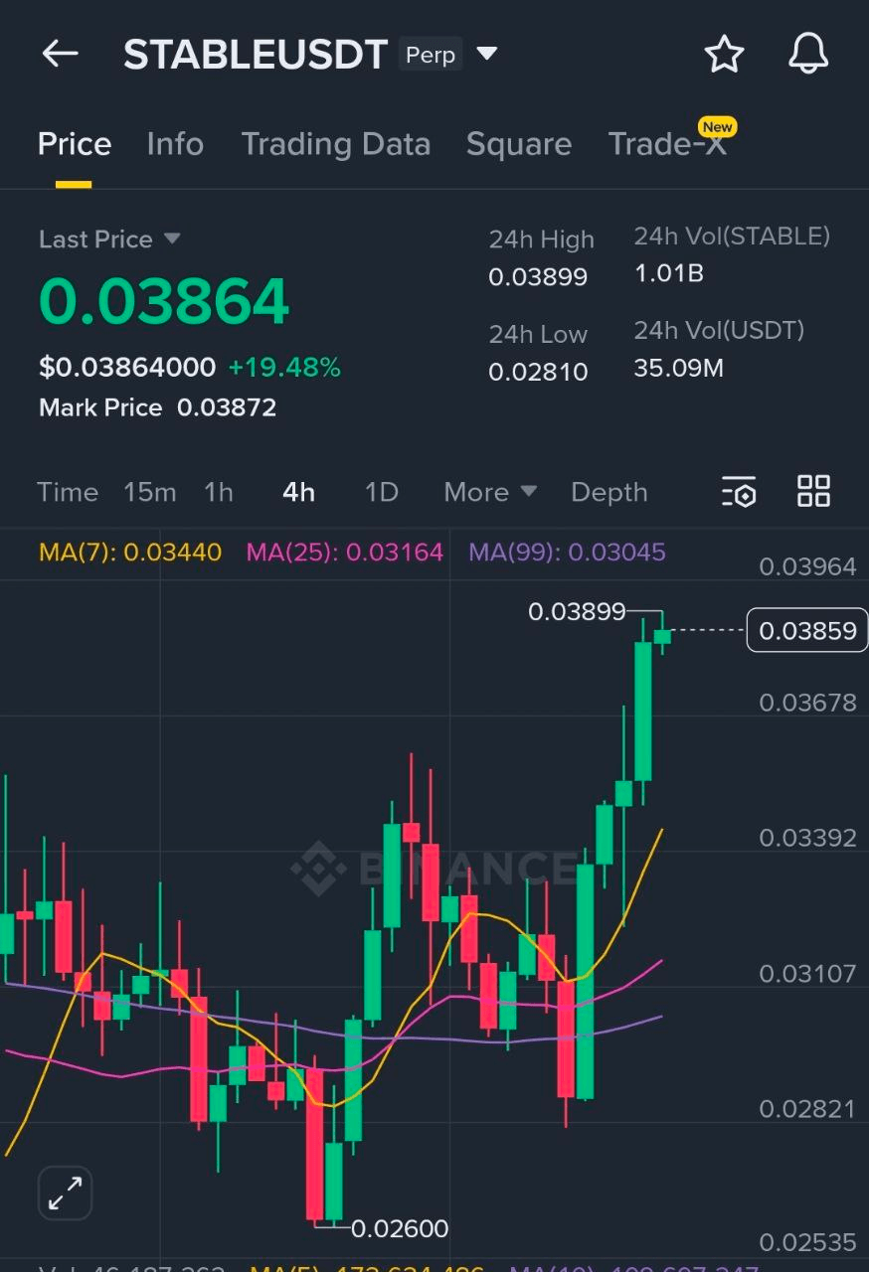Open the Square tab
The height and width of the screenshot is (1272, 869).
click(519, 144)
